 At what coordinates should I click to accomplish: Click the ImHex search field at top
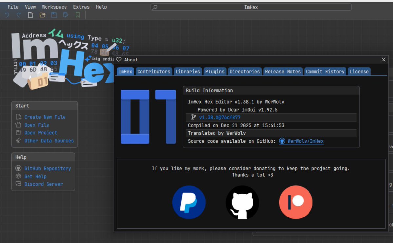[251, 7]
